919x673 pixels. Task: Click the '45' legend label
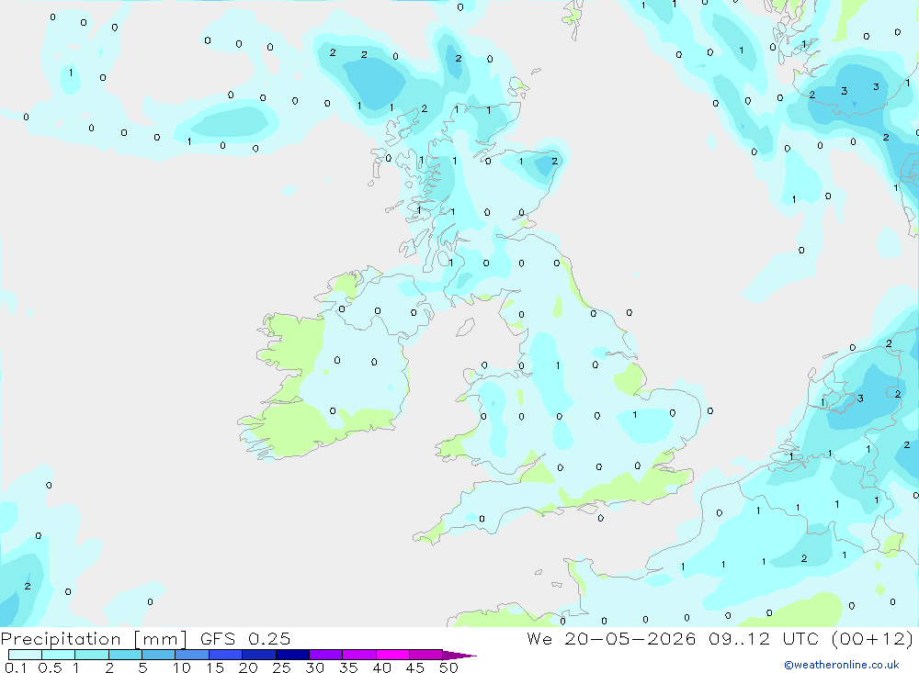[415, 667]
